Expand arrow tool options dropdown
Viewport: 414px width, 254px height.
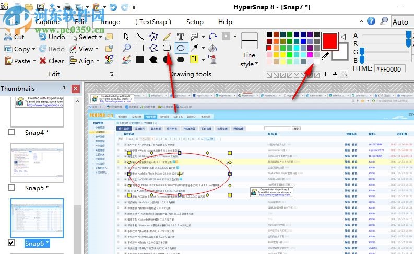203,48
